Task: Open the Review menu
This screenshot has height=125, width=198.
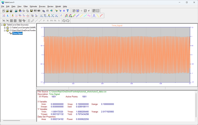Action: click(50, 7)
